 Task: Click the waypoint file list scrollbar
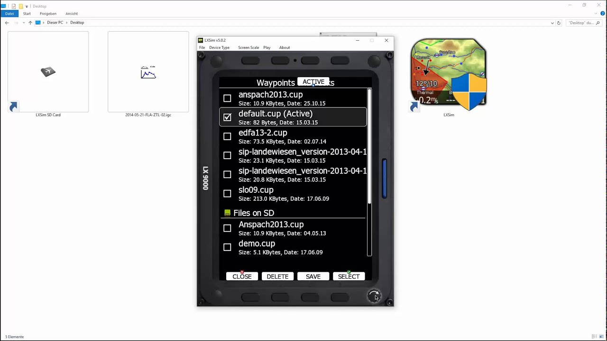tap(369, 173)
